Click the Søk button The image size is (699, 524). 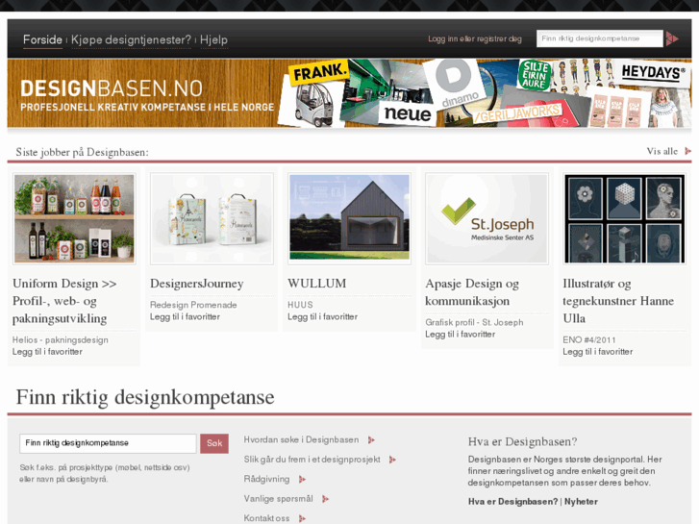pos(214,443)
